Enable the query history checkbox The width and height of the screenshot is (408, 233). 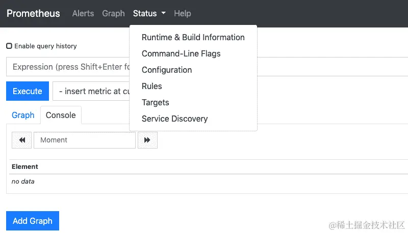click(9, 46)
